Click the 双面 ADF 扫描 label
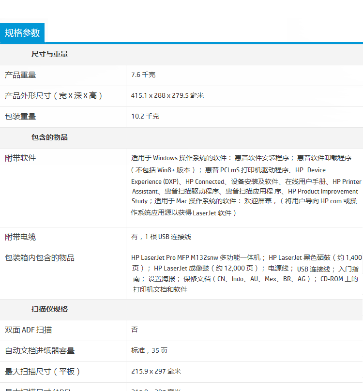This screenshot has height=391, width=363. click(x=28, y=330)
